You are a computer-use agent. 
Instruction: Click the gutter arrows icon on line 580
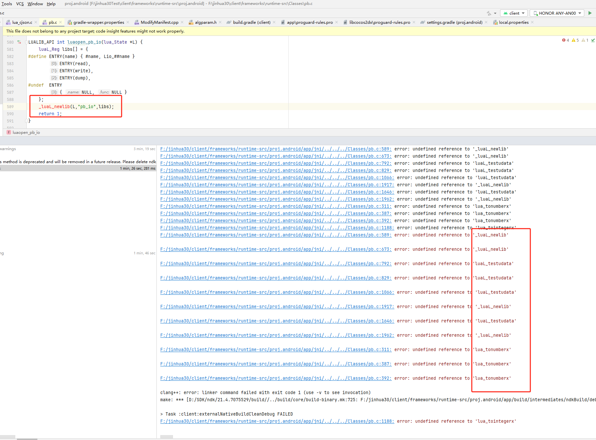19,42
